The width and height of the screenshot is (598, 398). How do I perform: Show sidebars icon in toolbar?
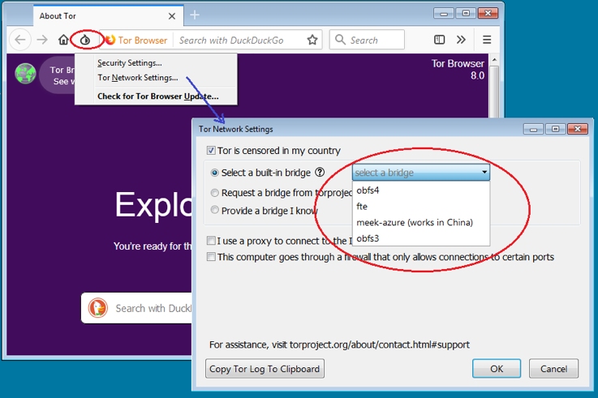(439, 40)
